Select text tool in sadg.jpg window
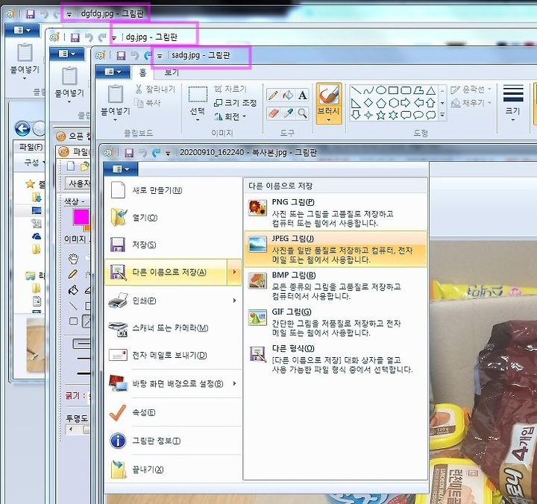This screenshot has height=504, width=537. click(x=302, y=95)
